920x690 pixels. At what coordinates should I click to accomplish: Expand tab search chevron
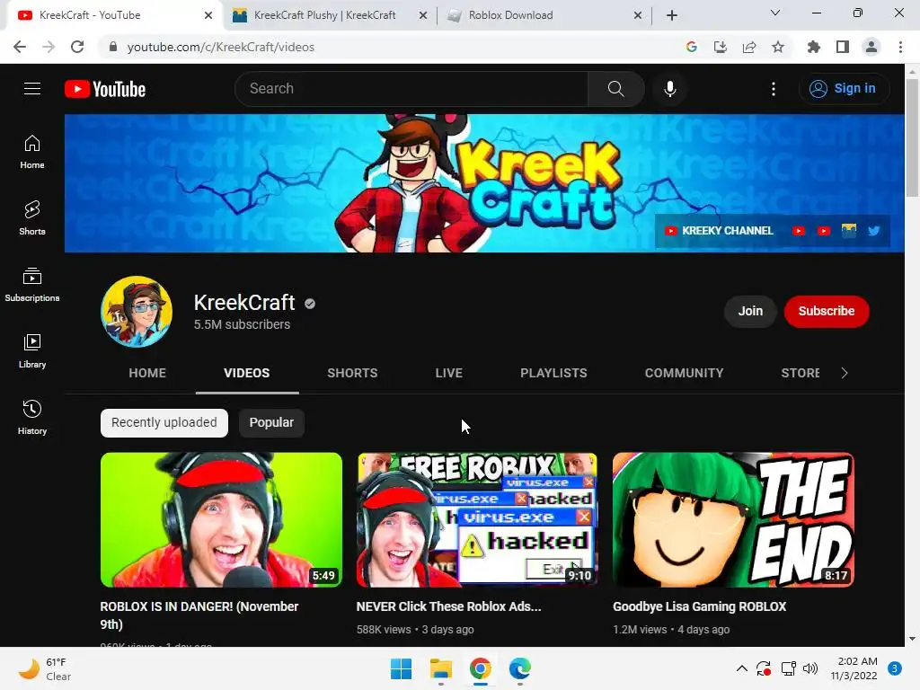(775, 13)
